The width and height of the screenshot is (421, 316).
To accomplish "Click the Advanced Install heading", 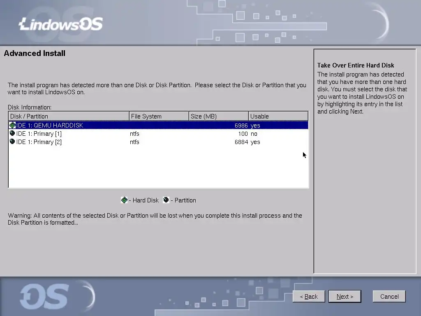I will click(x=35, y=53).
